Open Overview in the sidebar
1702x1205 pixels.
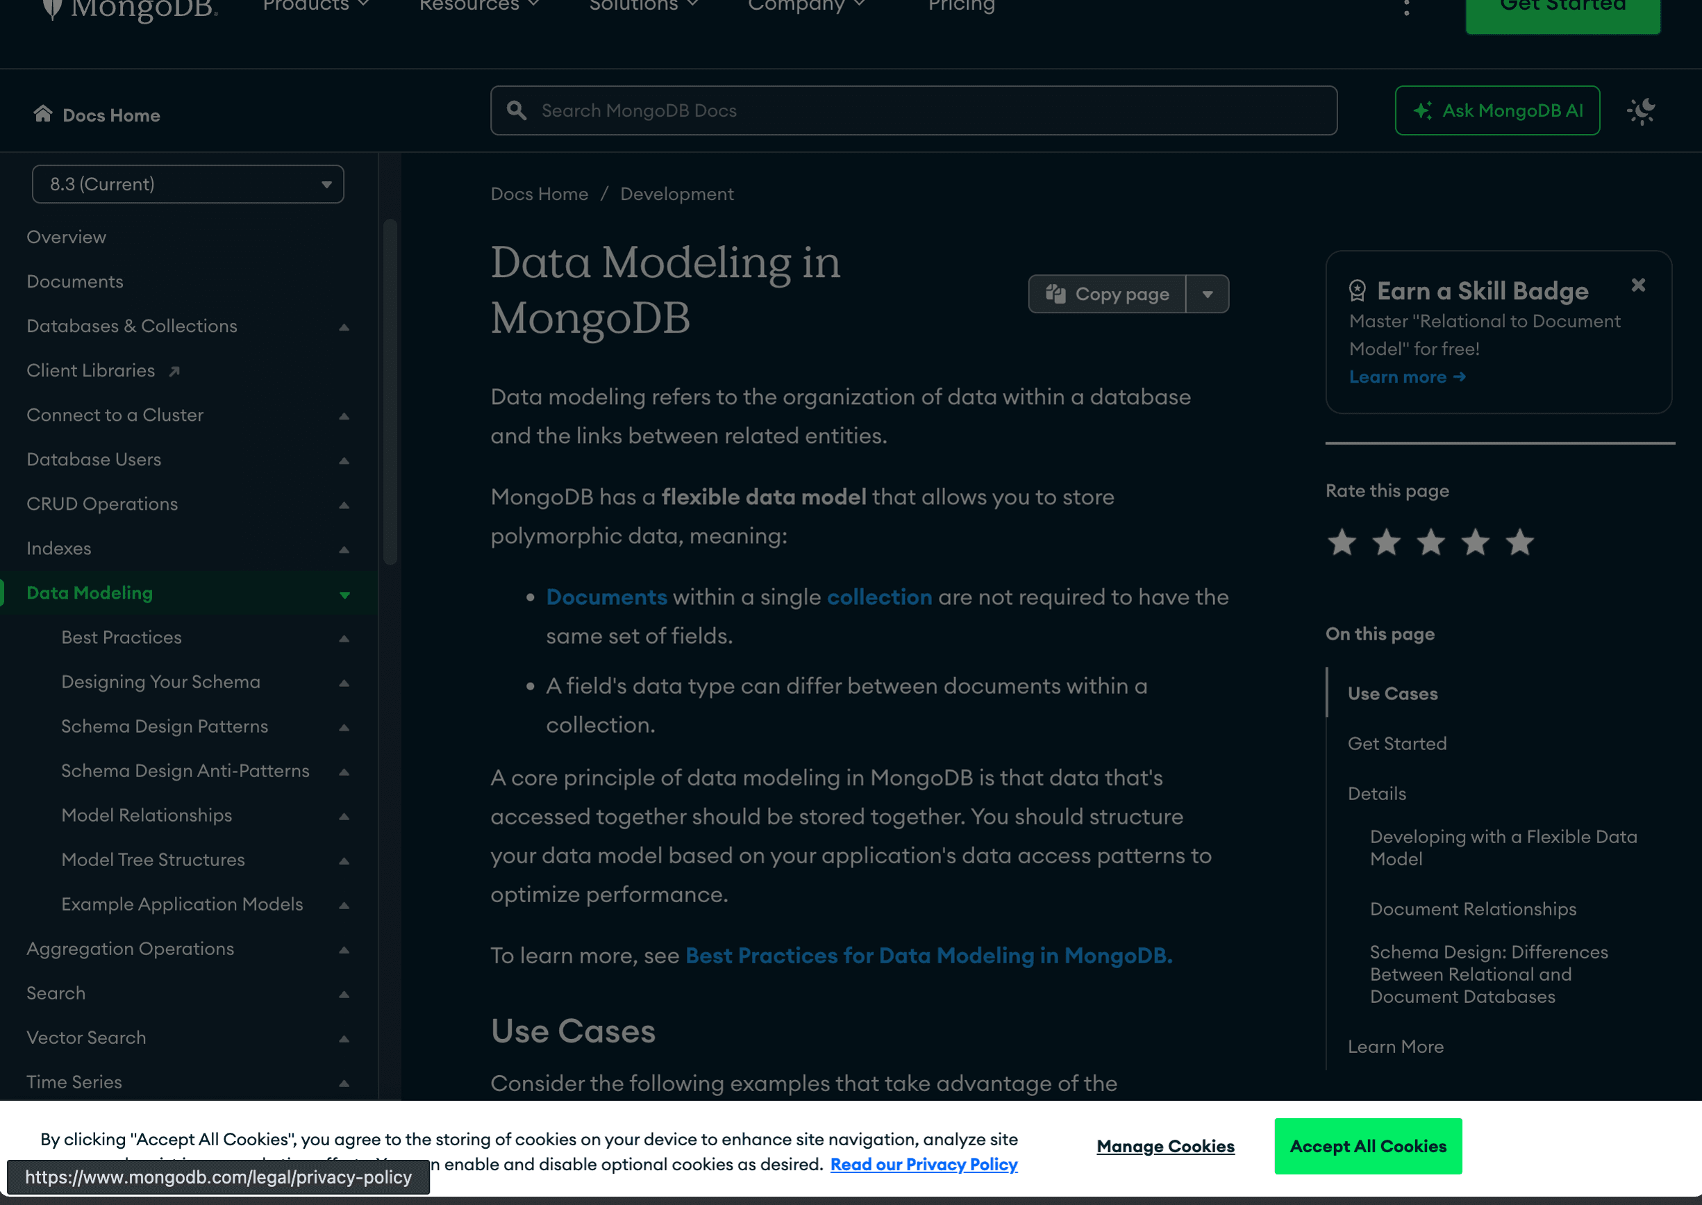click(67, 238)
